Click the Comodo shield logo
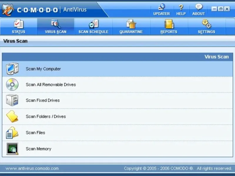Viewport: 235px width, 176px height. pyautogui.click(x=8, y=10)
